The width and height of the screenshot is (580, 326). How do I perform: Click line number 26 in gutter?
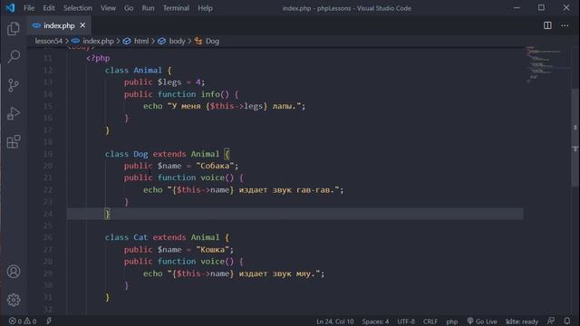[48, 237]
